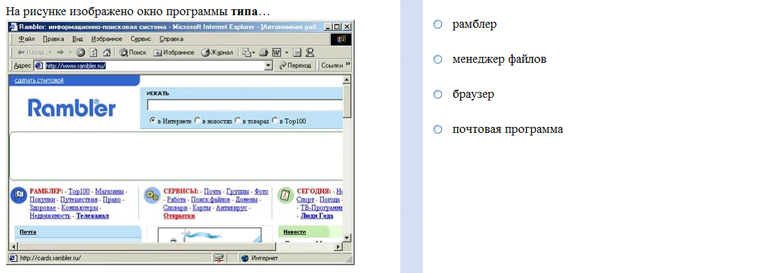Click the vertical scrollbar down arrow
The width and height of the screenshot is (782, 273).
[347, 239]
